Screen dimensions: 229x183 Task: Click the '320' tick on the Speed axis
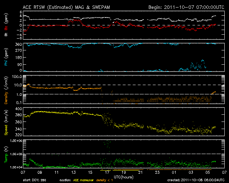[19, 135]
